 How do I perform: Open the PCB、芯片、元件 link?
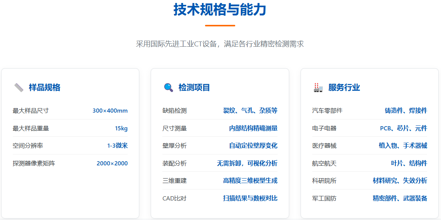(402, 128)
